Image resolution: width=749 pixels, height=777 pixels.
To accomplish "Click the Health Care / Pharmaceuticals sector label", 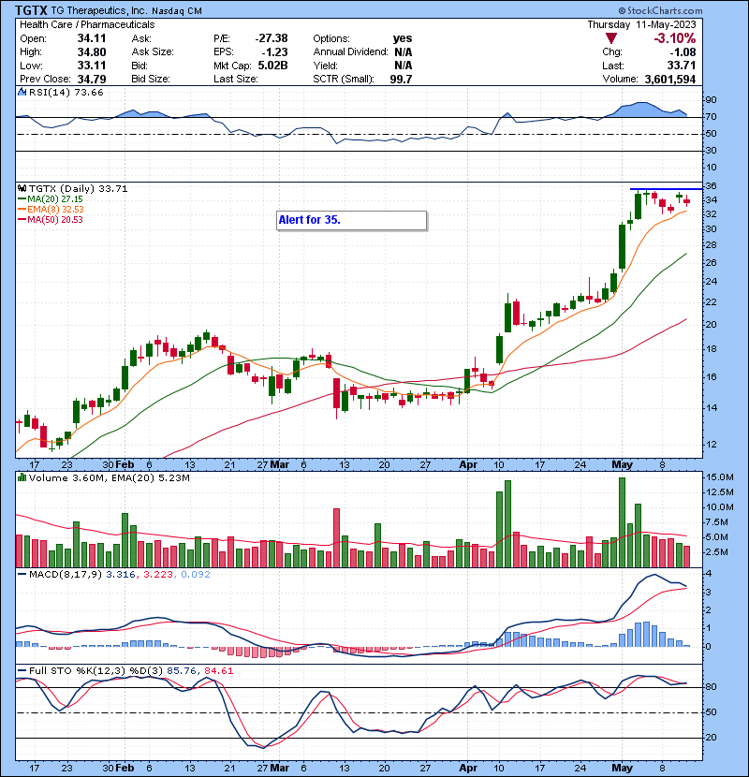I will (87, 24).
